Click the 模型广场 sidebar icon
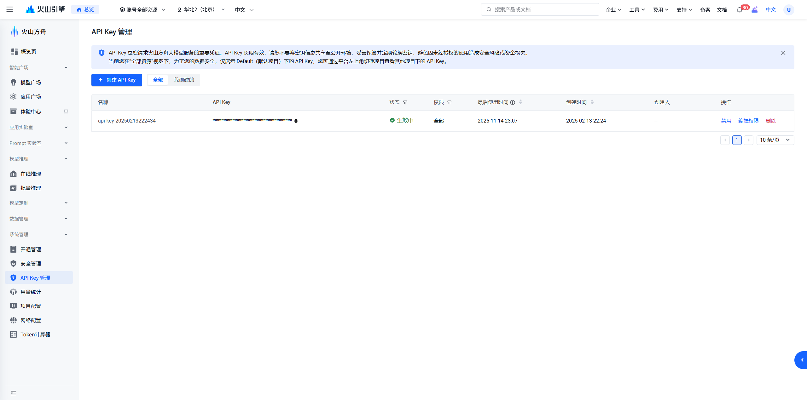 [x=13, y=83]
